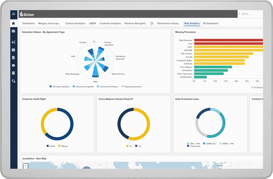273x179 pixels.
Task: Open the gear settings icon in tab bar
Action: (152, 23)
